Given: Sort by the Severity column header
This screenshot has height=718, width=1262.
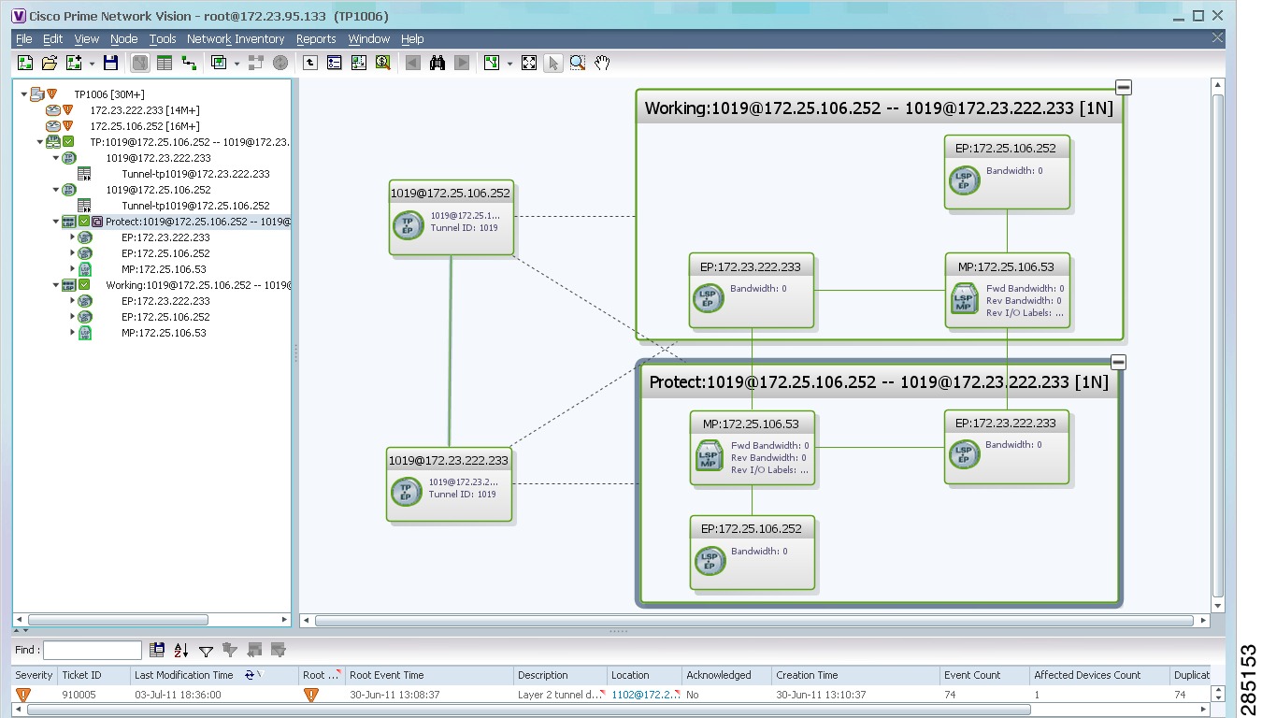Looking at the screenshot, I should click(x=35, y=675).
